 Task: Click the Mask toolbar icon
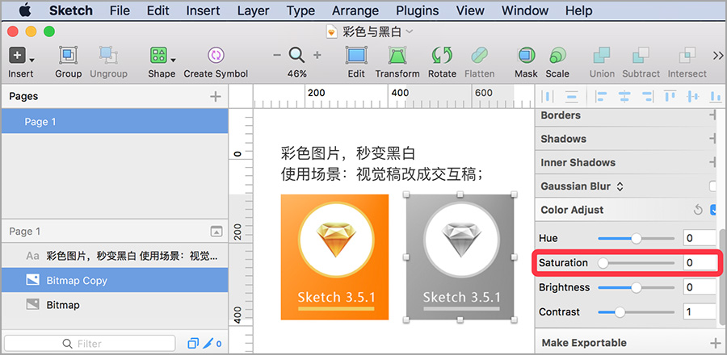526,56
